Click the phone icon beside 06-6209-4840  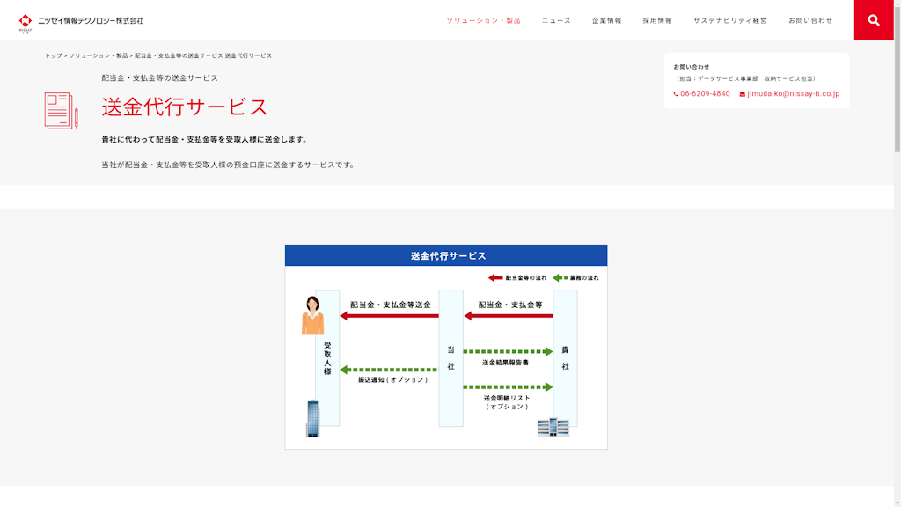[675, 92]
